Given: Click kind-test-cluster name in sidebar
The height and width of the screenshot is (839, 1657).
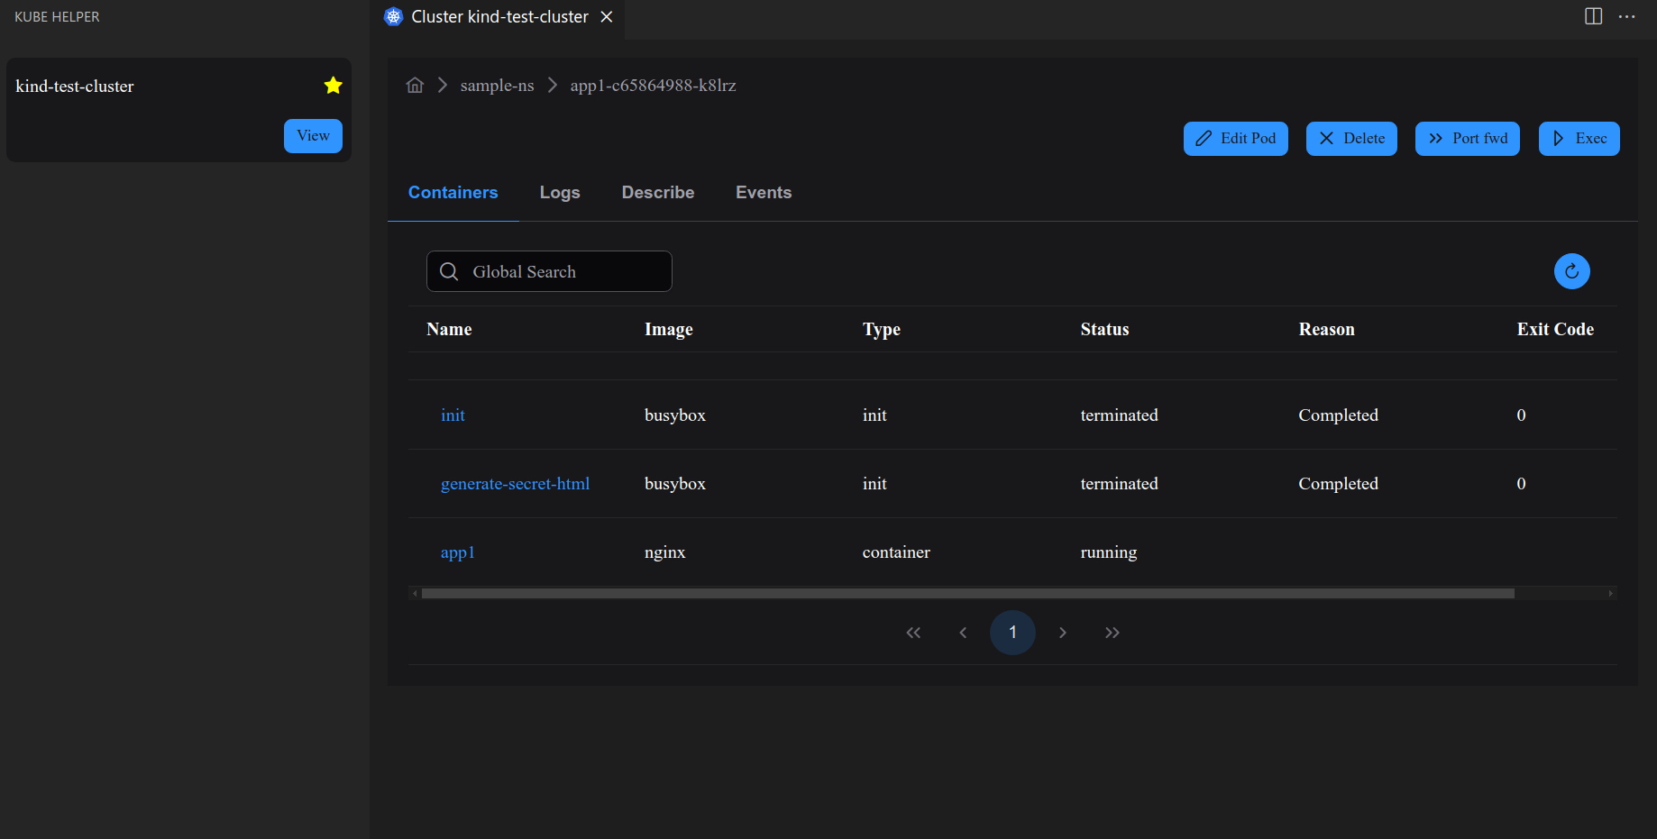Looking at the screenshot, I should point(75,87).
